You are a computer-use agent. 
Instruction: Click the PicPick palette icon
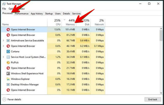pyautogui.click(x=8, y=63)
